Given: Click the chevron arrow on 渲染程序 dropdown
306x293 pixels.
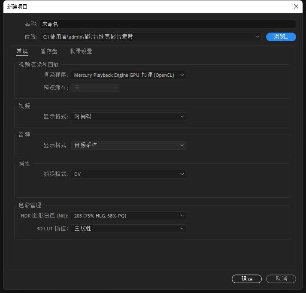Looking at the screenshot, I should pos(182,75).
